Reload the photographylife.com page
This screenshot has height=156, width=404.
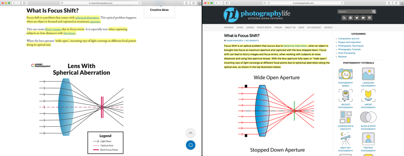pyautogui.click(x=342, y=3)
